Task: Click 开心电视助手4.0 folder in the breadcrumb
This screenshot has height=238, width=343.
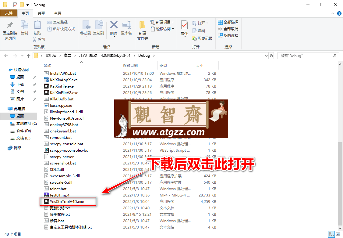Action: coord(104,56)
